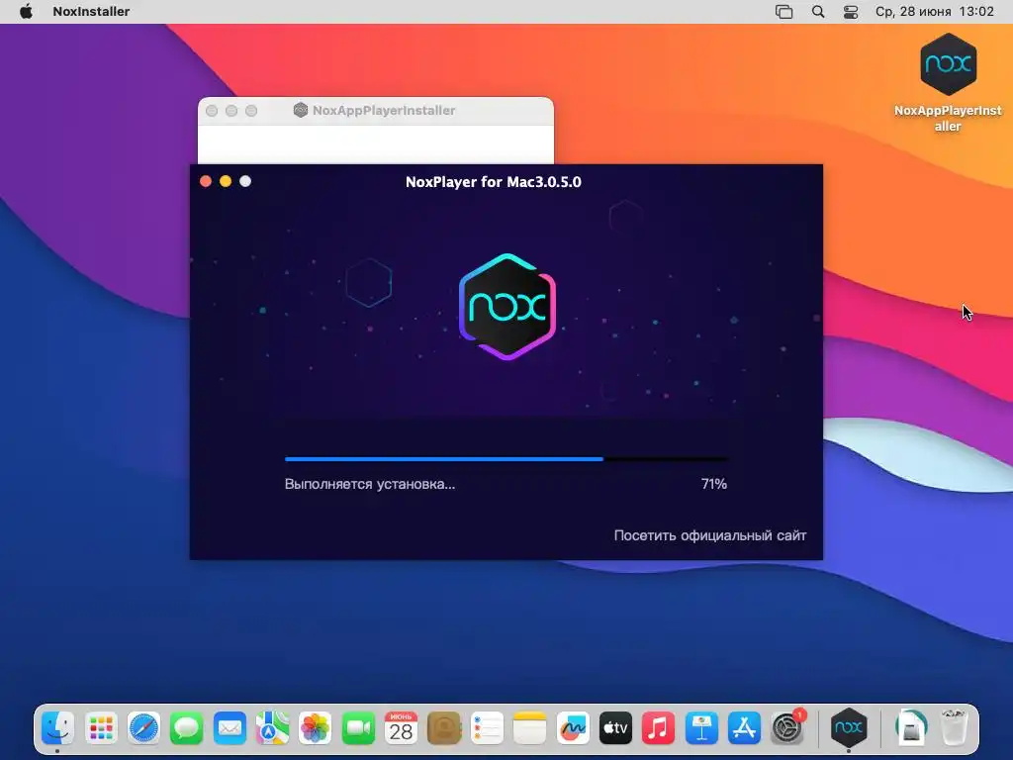The height and width of the screenshot is (760, 1013).
Task: Click the Nox hexagon logo in installer
Action: (x=507, y=307)
